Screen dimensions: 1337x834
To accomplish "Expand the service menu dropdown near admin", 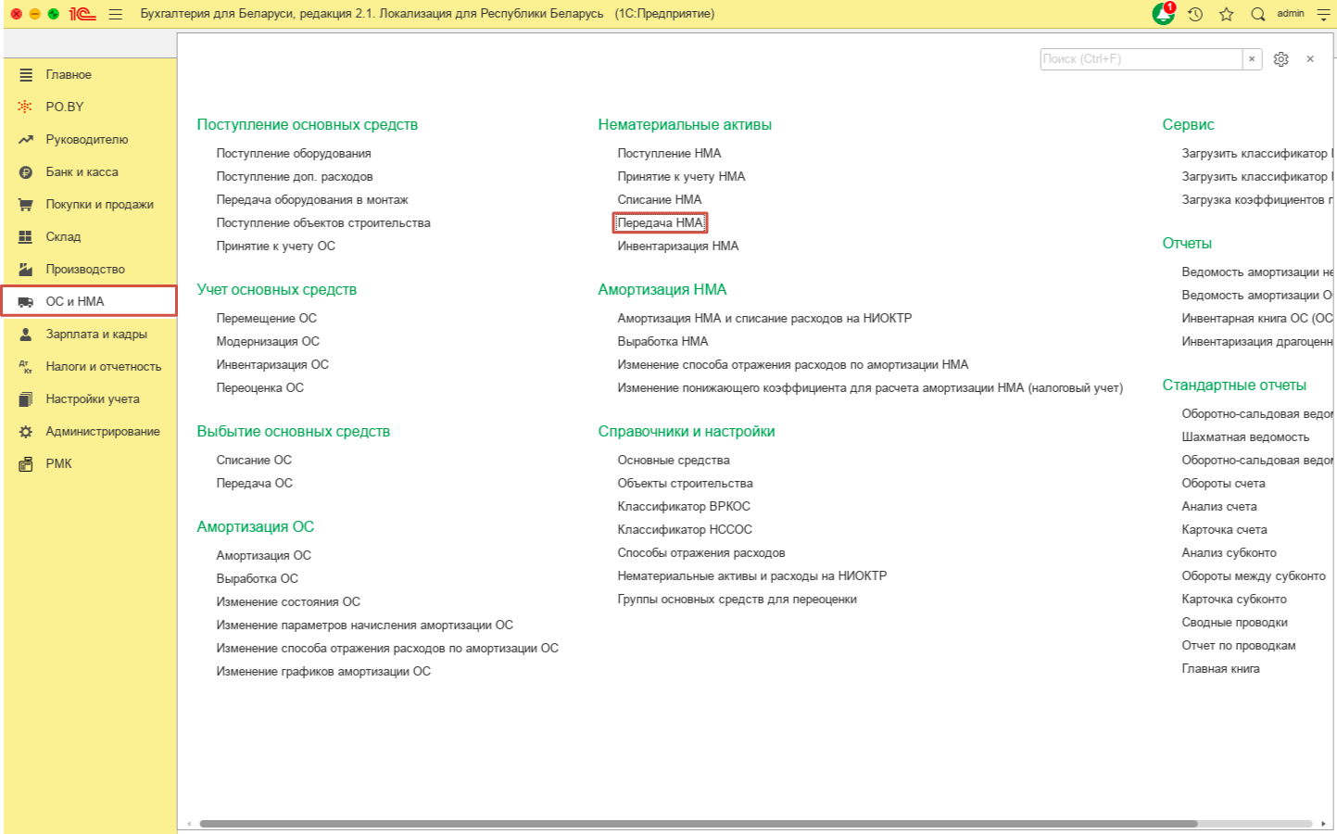I will click(1323, 14).
